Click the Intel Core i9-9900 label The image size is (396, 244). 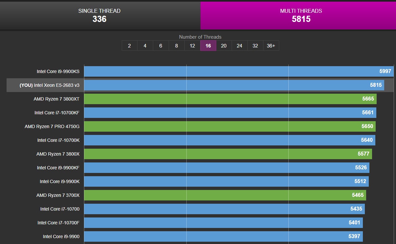[x=61, y=236]
